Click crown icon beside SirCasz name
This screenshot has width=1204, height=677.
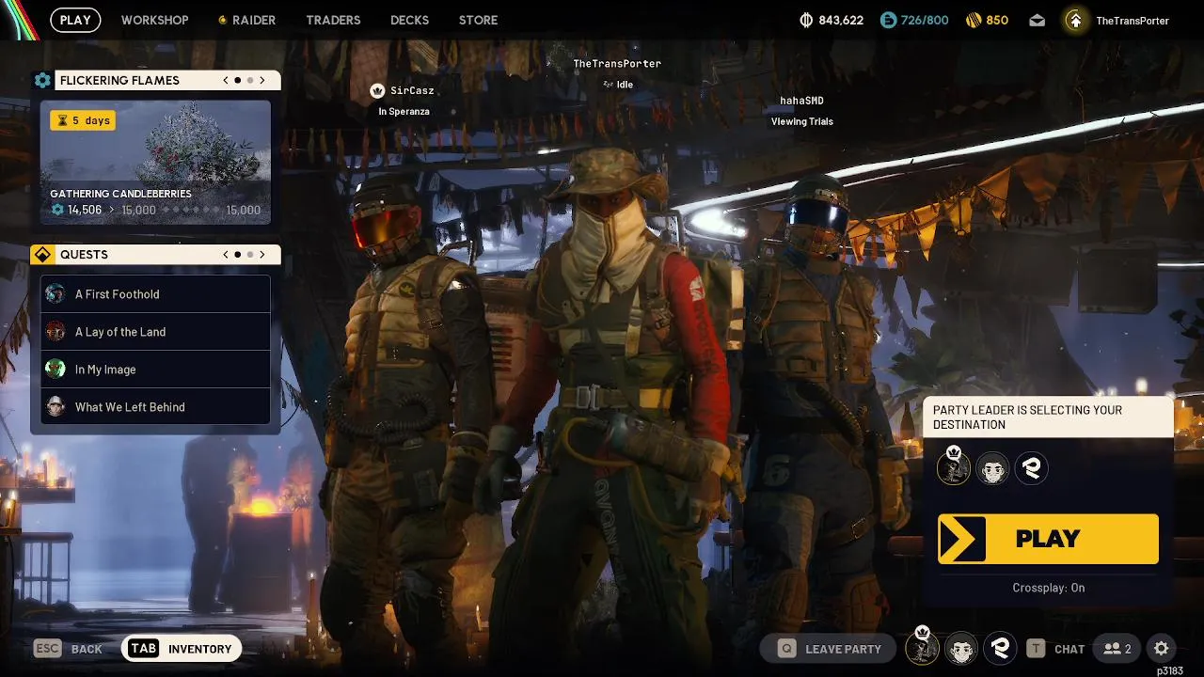[x=377, y=91]
